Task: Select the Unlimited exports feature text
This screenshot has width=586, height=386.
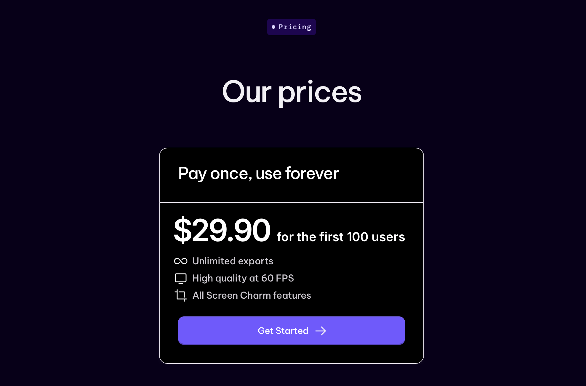Action: [x=233, y=261]
